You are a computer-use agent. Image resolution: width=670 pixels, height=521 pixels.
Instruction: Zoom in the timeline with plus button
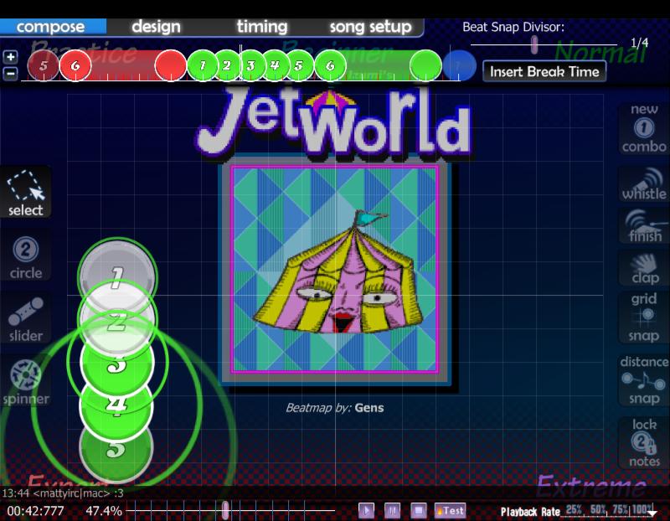(11, 57)
